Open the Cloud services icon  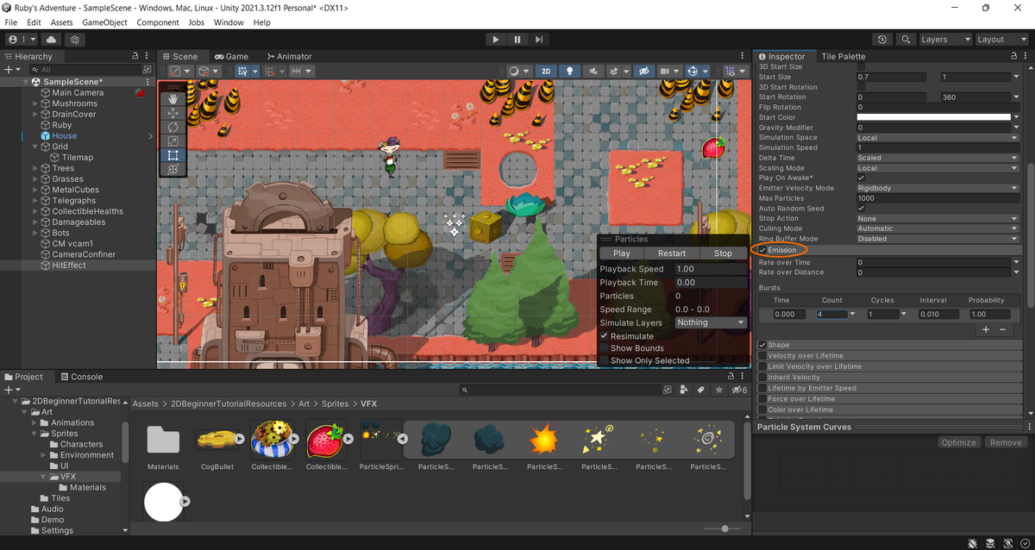pos(51,40)
